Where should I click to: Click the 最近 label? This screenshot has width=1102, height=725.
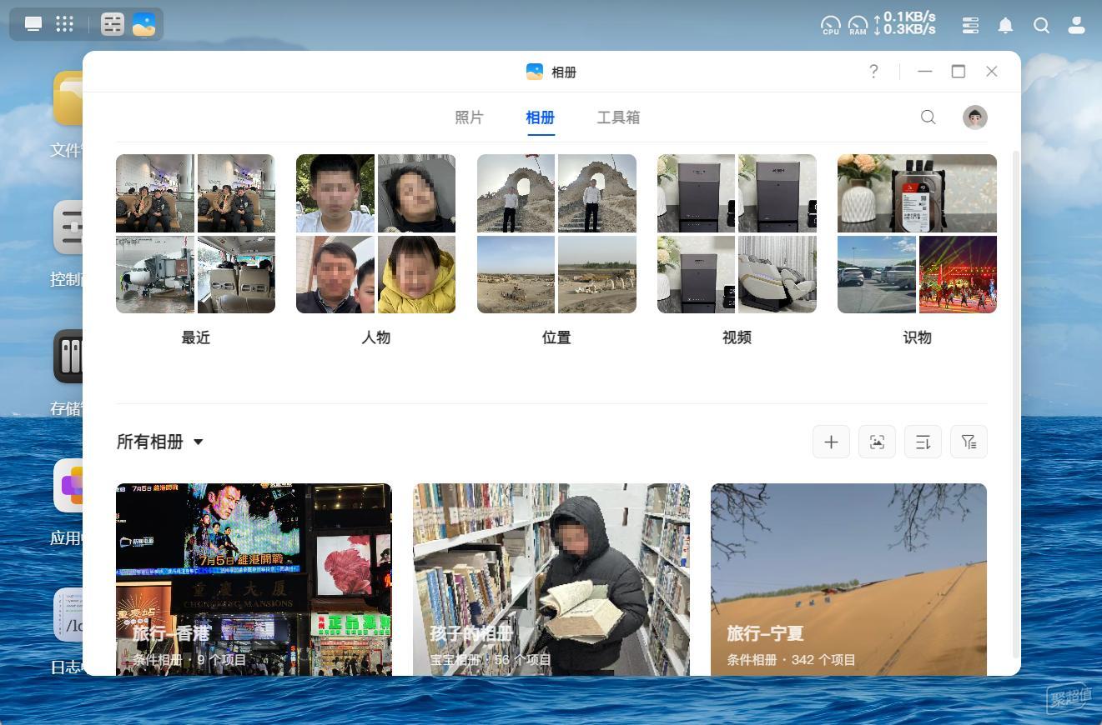[x=195, y=337]
